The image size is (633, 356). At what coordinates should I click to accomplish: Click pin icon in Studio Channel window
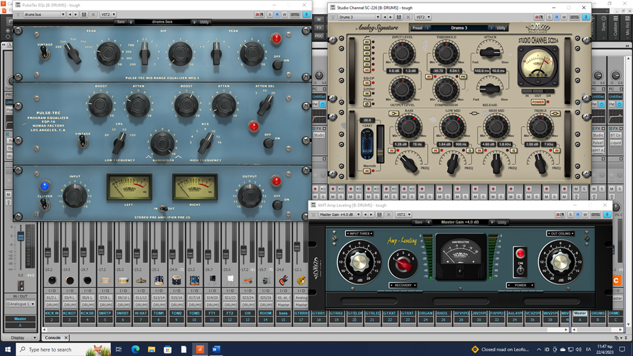(x=586, y=18)
